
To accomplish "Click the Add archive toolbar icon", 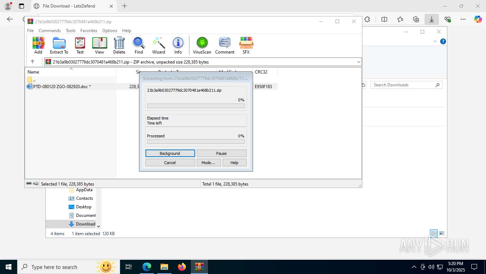I will coord(38,45).
